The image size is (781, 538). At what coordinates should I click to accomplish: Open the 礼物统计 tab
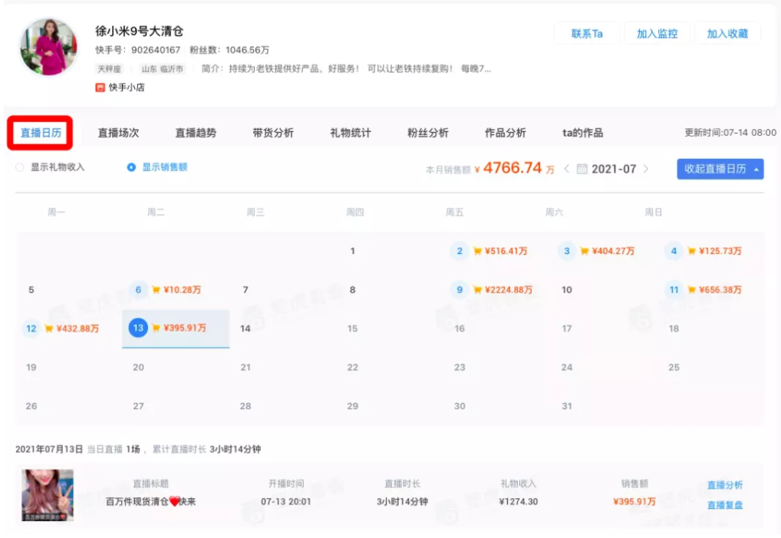pos(351,133)
